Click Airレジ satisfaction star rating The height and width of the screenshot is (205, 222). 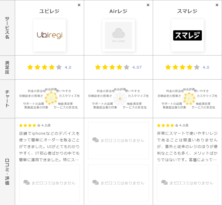112,67
